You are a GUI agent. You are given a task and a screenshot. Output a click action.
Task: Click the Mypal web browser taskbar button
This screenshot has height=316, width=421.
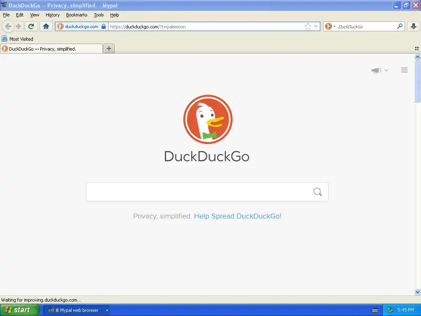point(76,310)
